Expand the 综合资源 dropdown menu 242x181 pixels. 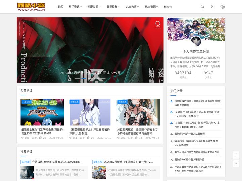151,7
